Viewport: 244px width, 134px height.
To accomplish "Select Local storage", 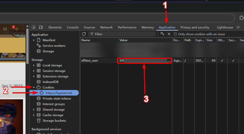I will [52, 65].
